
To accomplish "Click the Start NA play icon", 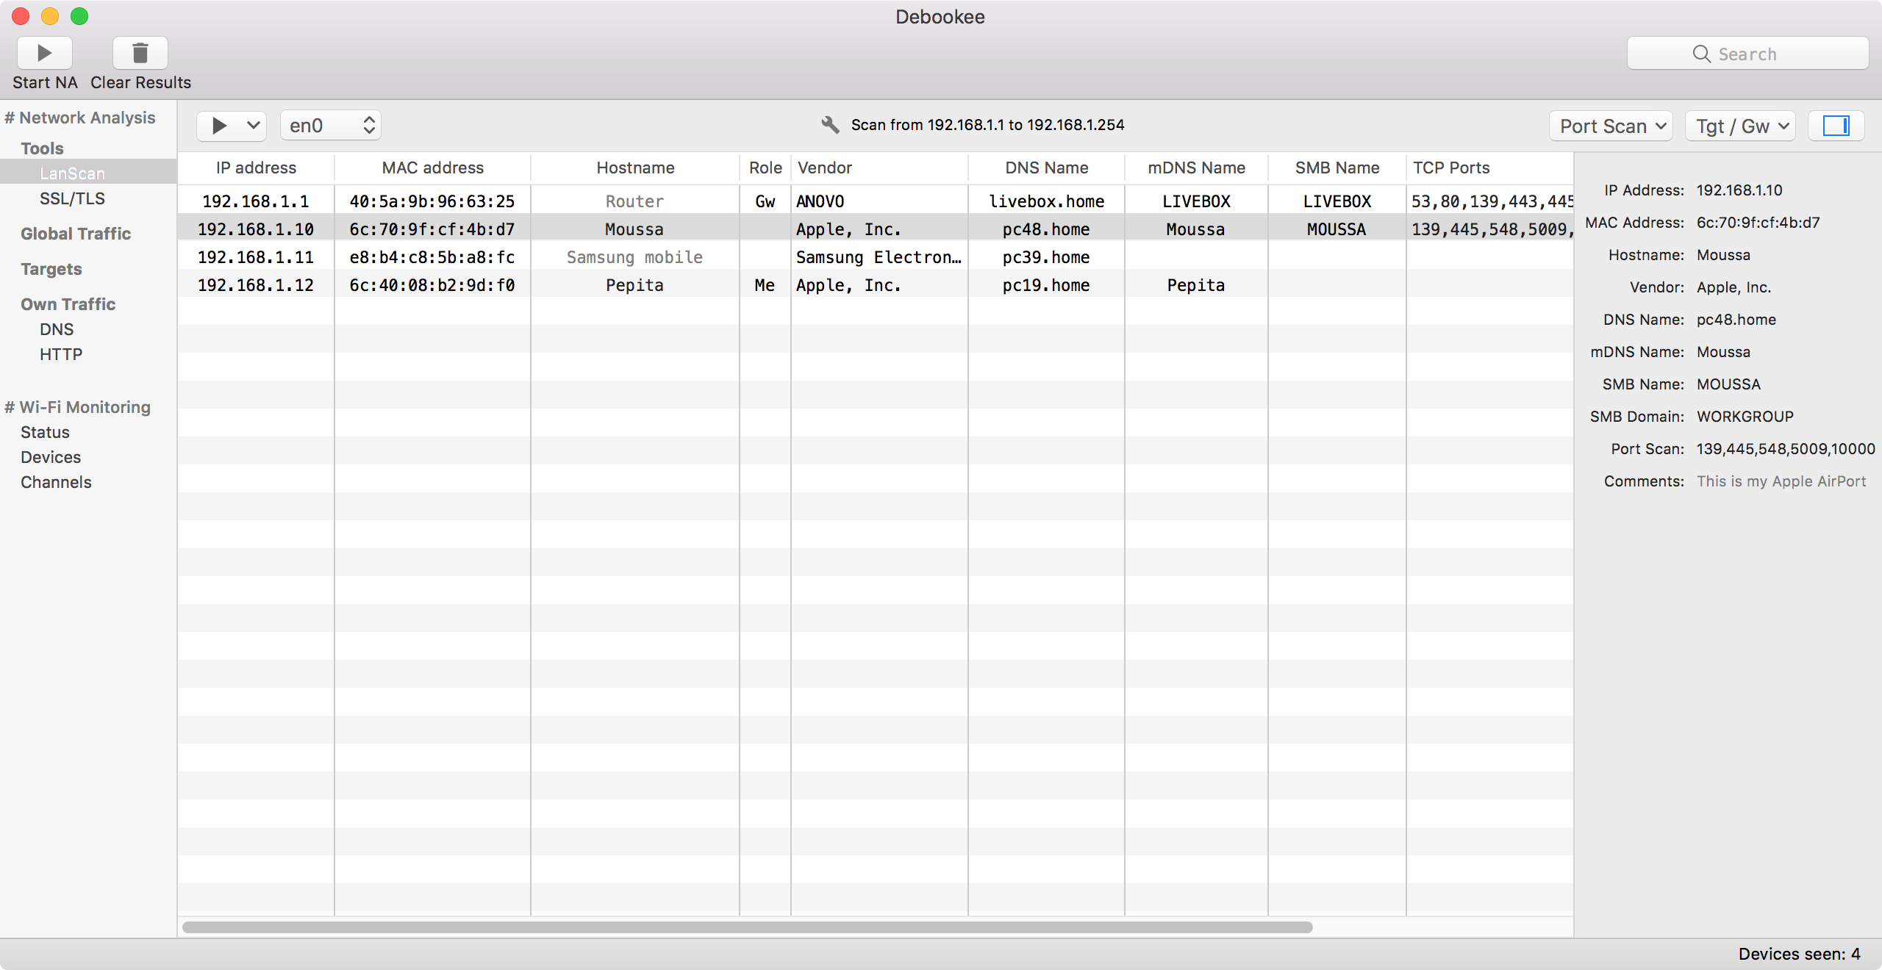I will pos(45,52).
